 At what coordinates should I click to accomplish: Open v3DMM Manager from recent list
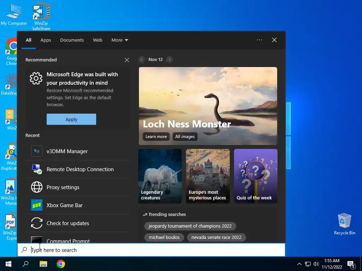78,151
